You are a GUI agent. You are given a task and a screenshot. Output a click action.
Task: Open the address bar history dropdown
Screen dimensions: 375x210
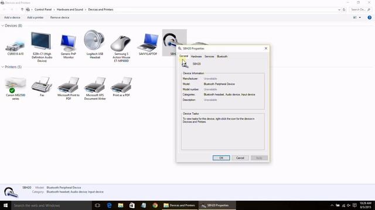339,10
